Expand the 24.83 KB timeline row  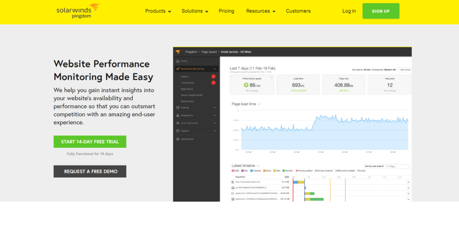408,193
